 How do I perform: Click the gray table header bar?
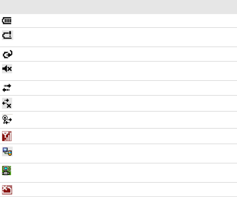click(119, 7)
